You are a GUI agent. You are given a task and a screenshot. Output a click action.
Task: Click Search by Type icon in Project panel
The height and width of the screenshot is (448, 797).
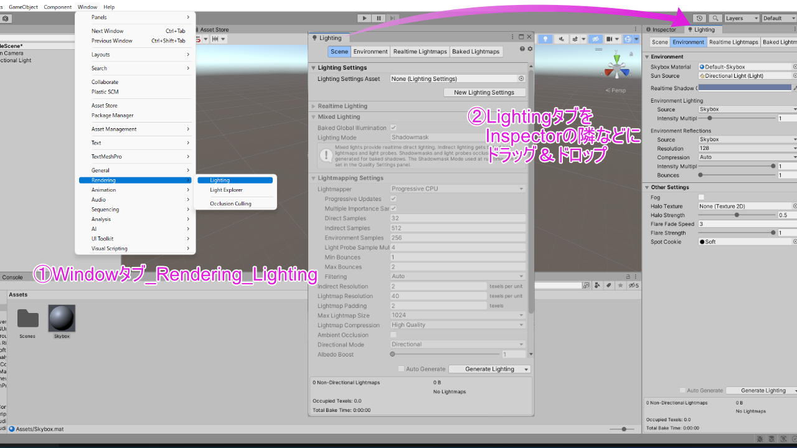coord(597,285)
